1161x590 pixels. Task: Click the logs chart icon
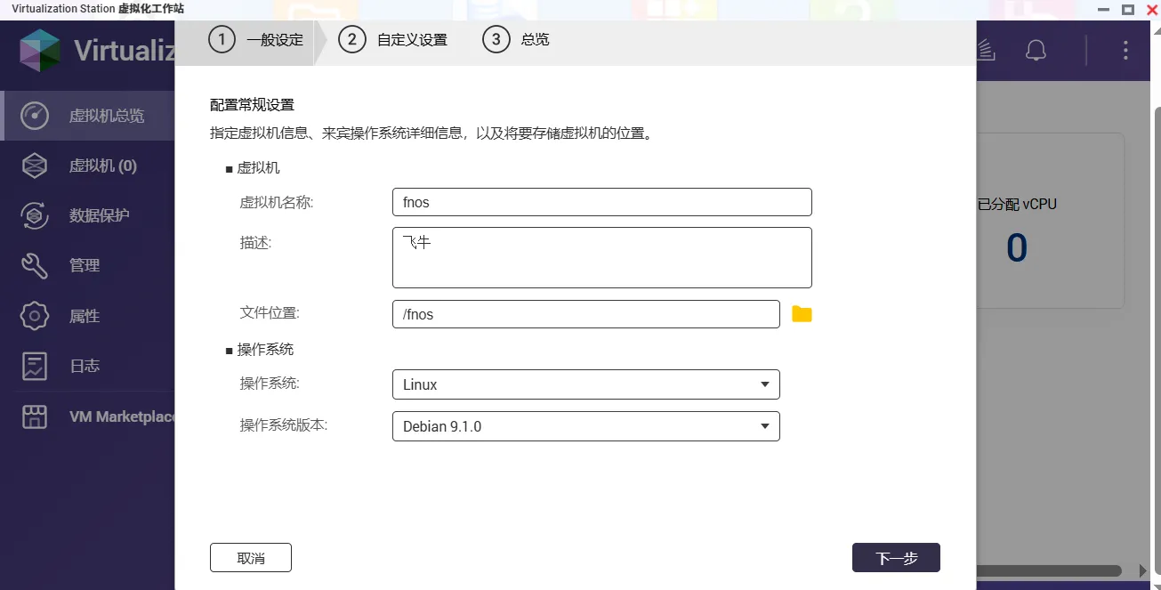tap(35, 366)
